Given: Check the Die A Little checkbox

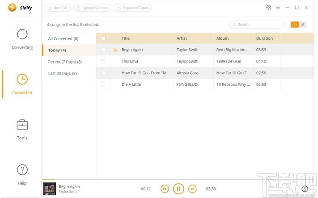Looking at the screenshot, I should pos(103,84).
